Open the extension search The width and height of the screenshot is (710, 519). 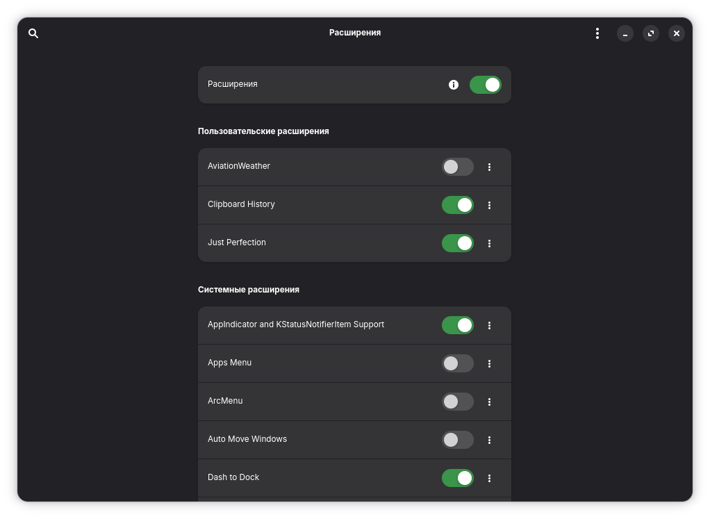[x=33, y=33]
